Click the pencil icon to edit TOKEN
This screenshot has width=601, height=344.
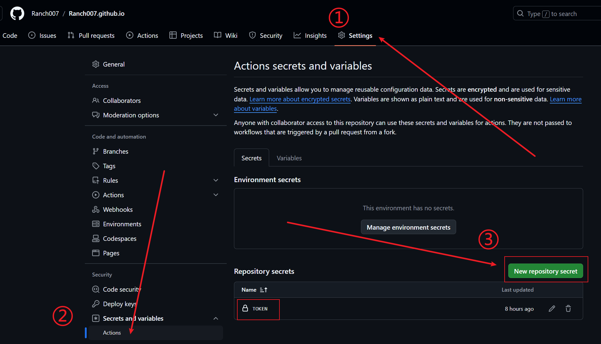pos(552,309)
